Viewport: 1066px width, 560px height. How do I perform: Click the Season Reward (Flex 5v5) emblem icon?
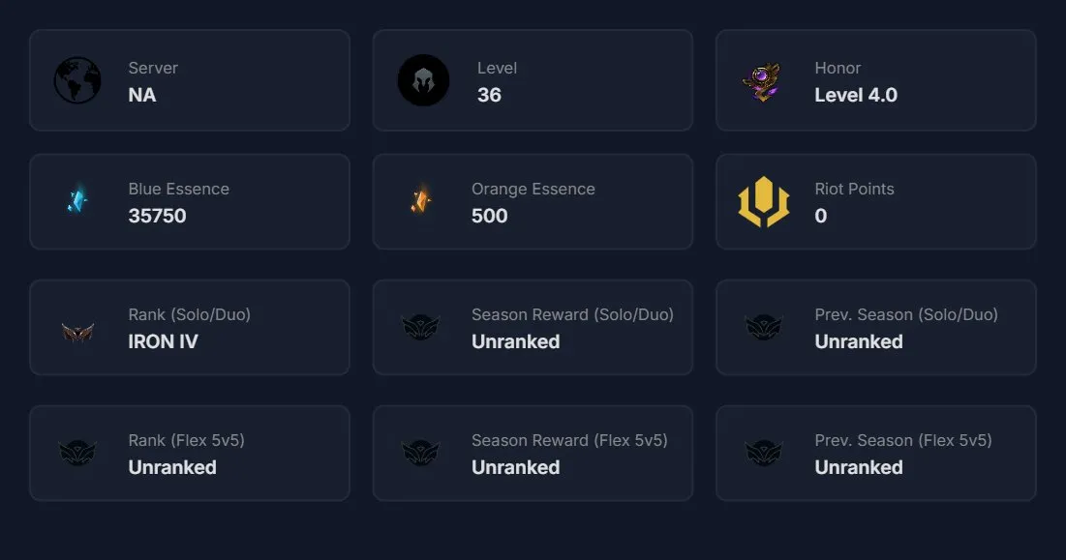click(x=421, y=453)
